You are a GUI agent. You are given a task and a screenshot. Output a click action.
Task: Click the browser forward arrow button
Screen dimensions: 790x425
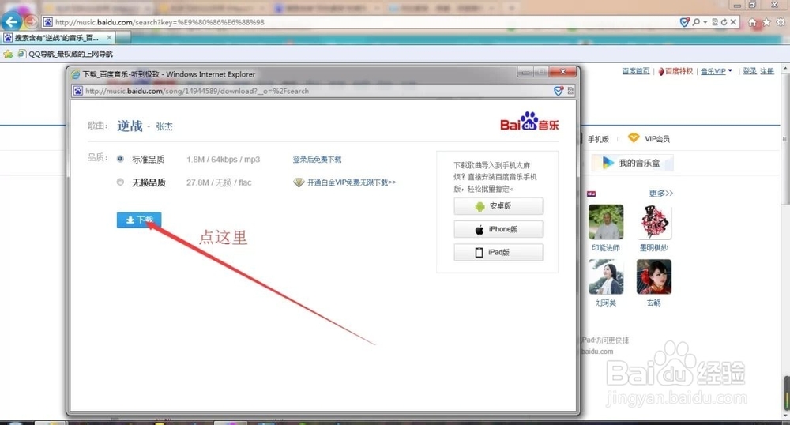[x=32, y=21]
